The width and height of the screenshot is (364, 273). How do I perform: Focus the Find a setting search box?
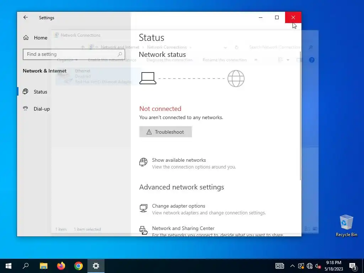(74, 54)
